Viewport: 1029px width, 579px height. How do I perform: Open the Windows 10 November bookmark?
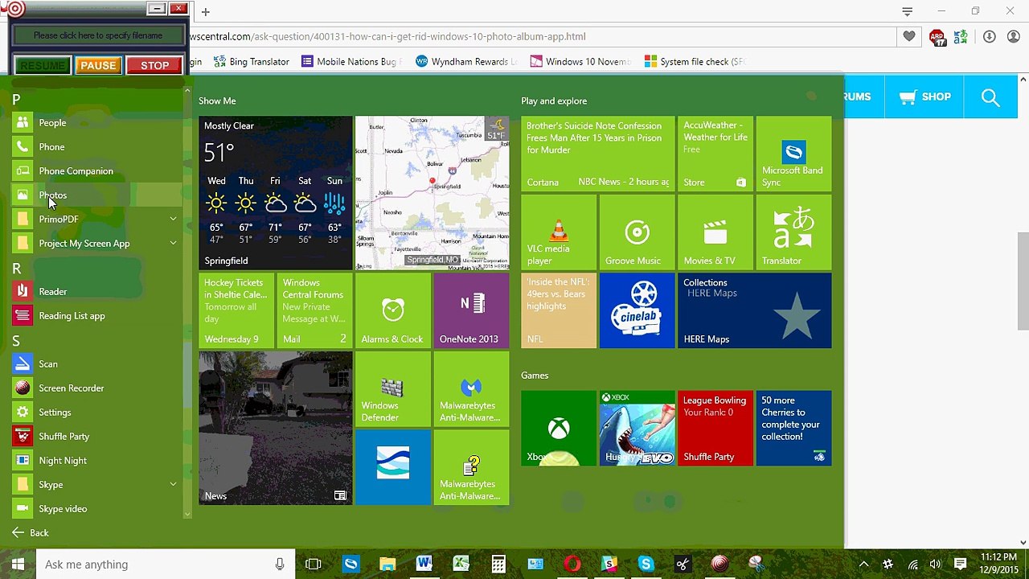coord(582,62)
